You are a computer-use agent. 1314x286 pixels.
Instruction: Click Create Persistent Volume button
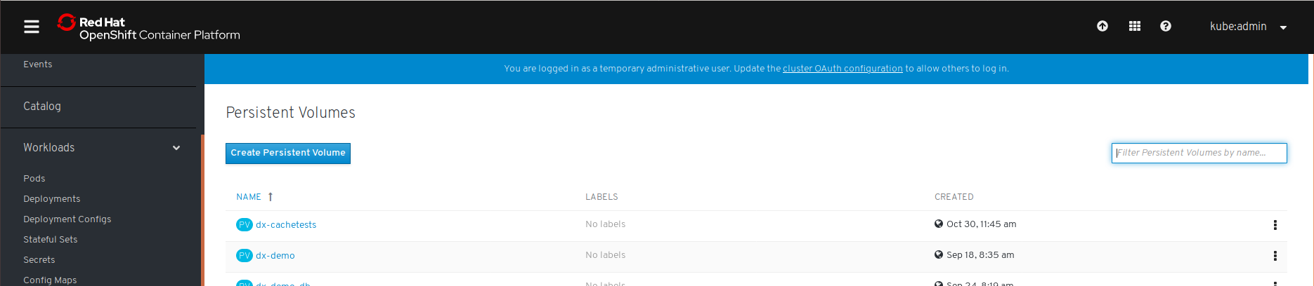pyautogui.click(x=288, y=153)
